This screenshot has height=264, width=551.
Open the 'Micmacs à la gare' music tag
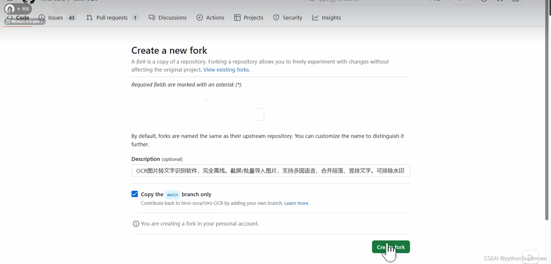[x=25, y=22]
